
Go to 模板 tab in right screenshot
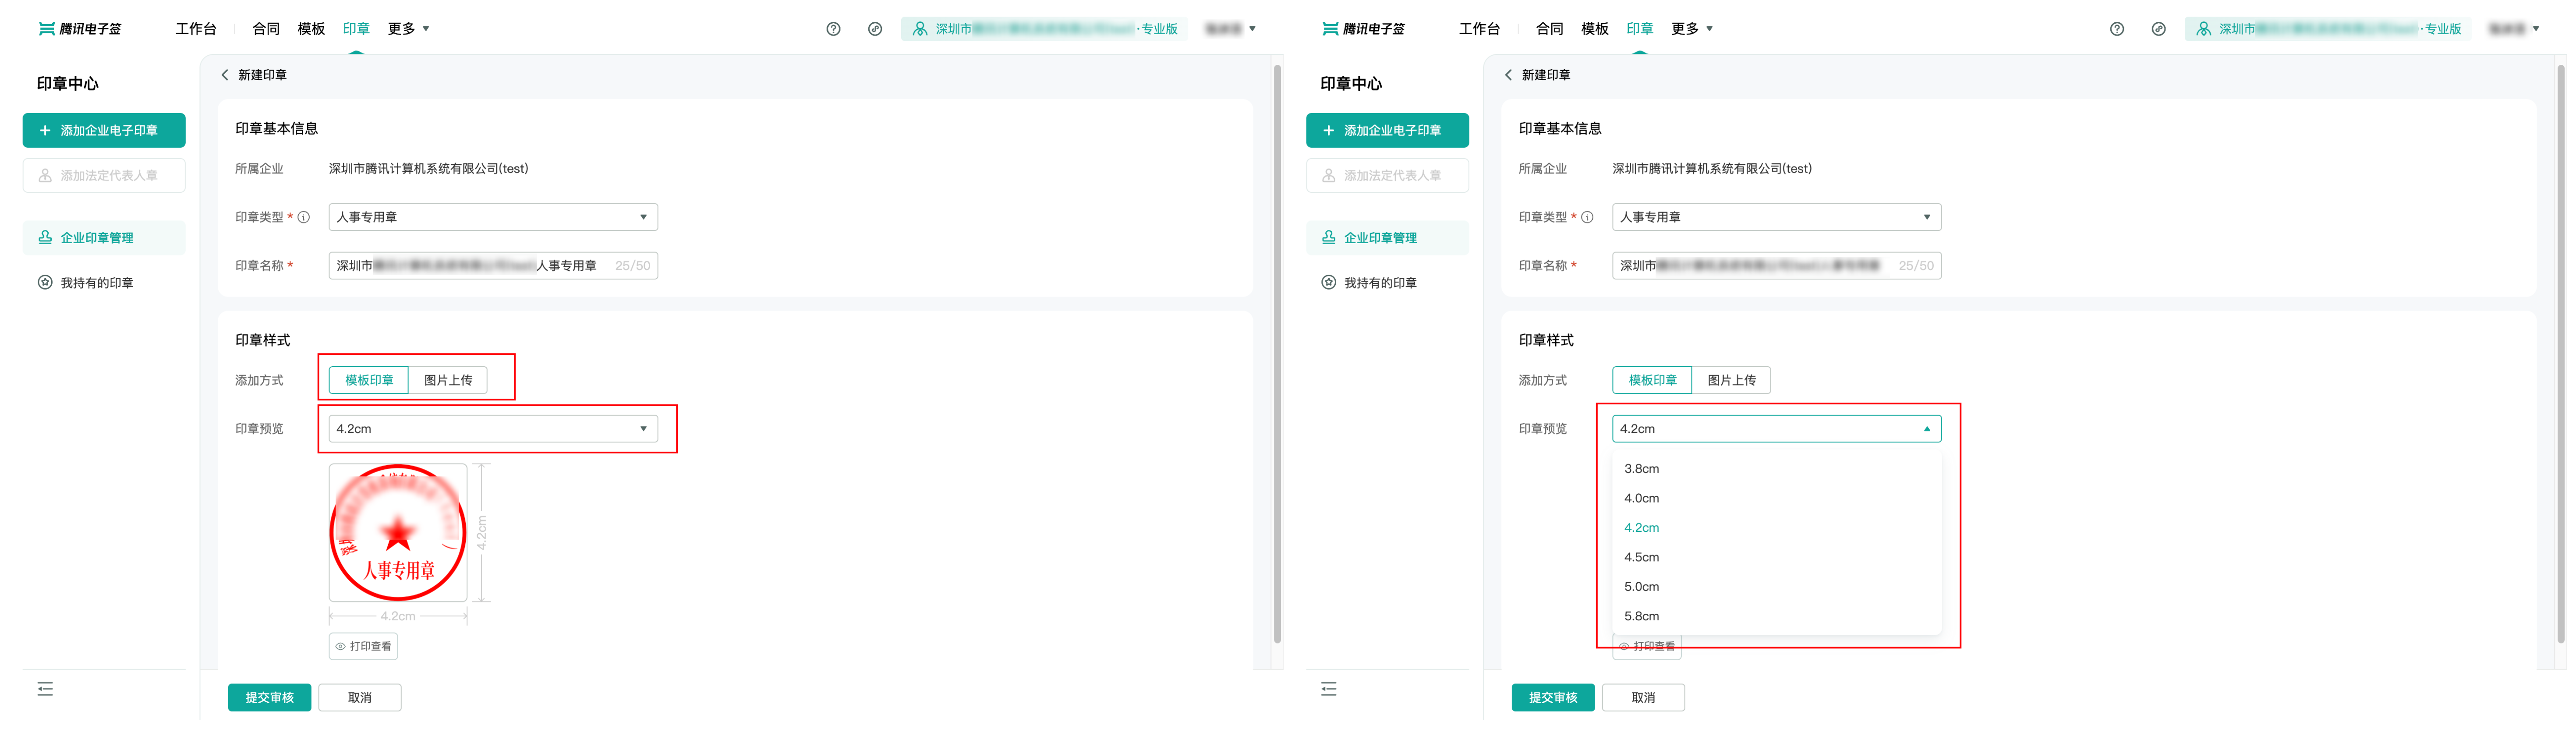point(1595,29)
